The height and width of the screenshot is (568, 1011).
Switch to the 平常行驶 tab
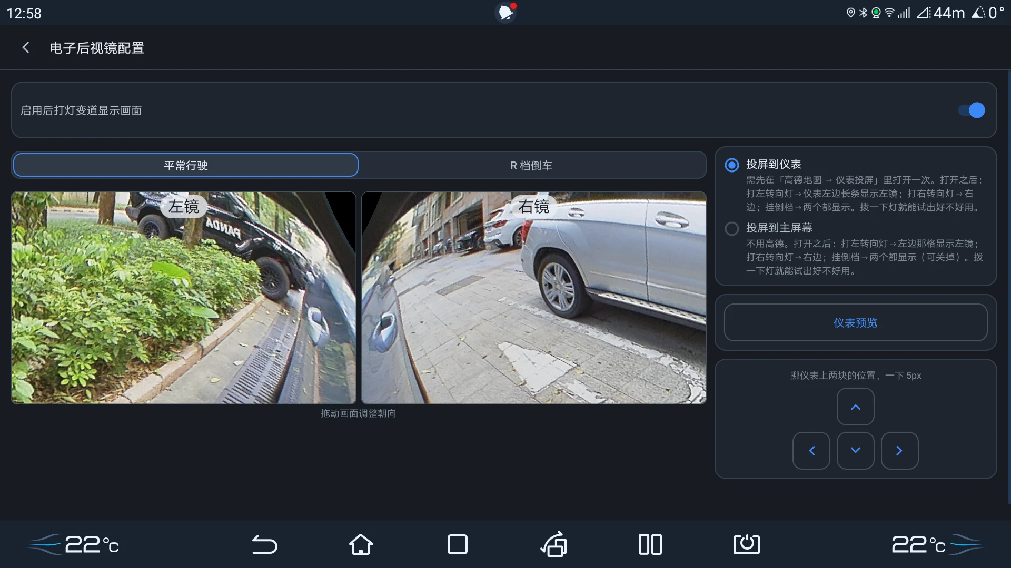185,165
